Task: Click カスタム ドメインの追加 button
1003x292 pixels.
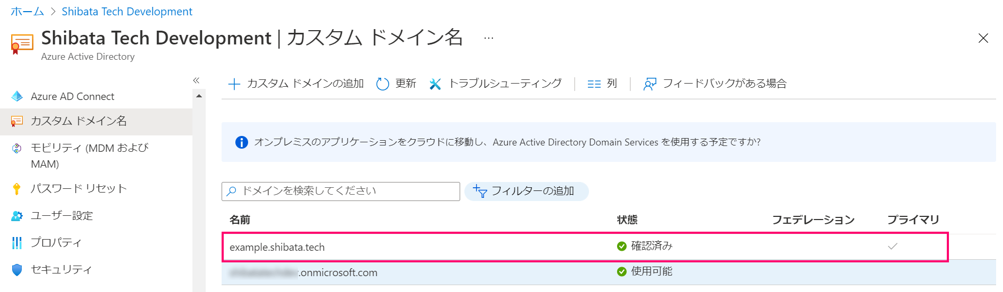Action: click(296, 84)
